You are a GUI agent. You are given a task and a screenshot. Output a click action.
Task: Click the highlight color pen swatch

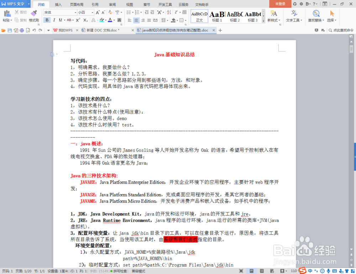coord(102,20)
